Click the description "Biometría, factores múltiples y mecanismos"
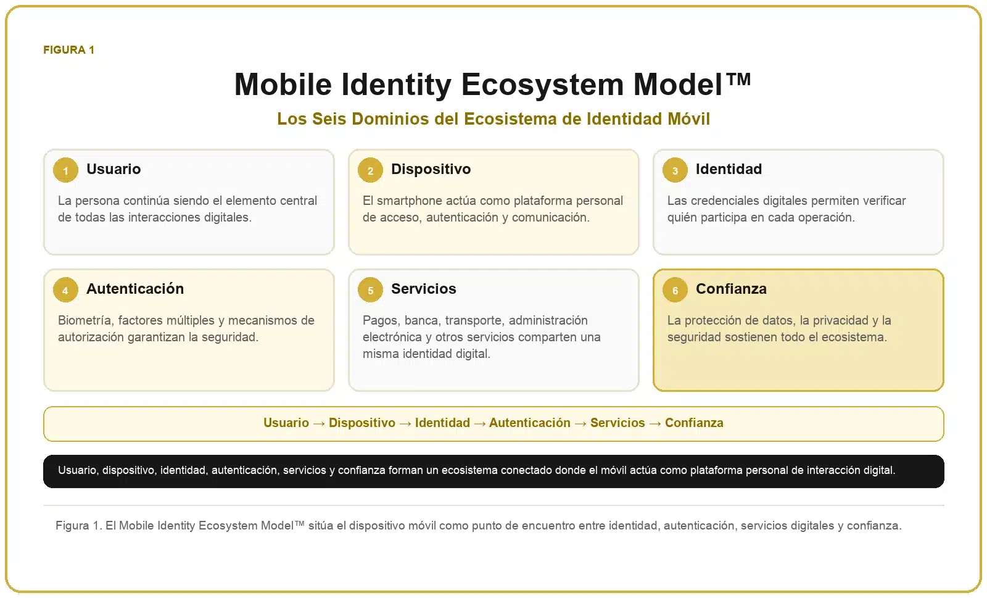This screenshot has width=987, height=598. point(186,328)
